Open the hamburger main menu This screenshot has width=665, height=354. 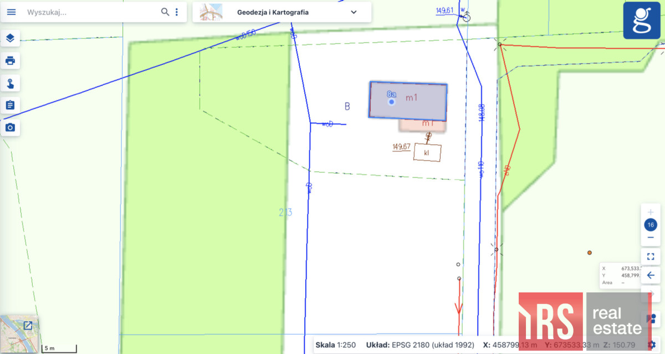click(x=12, y=12)
